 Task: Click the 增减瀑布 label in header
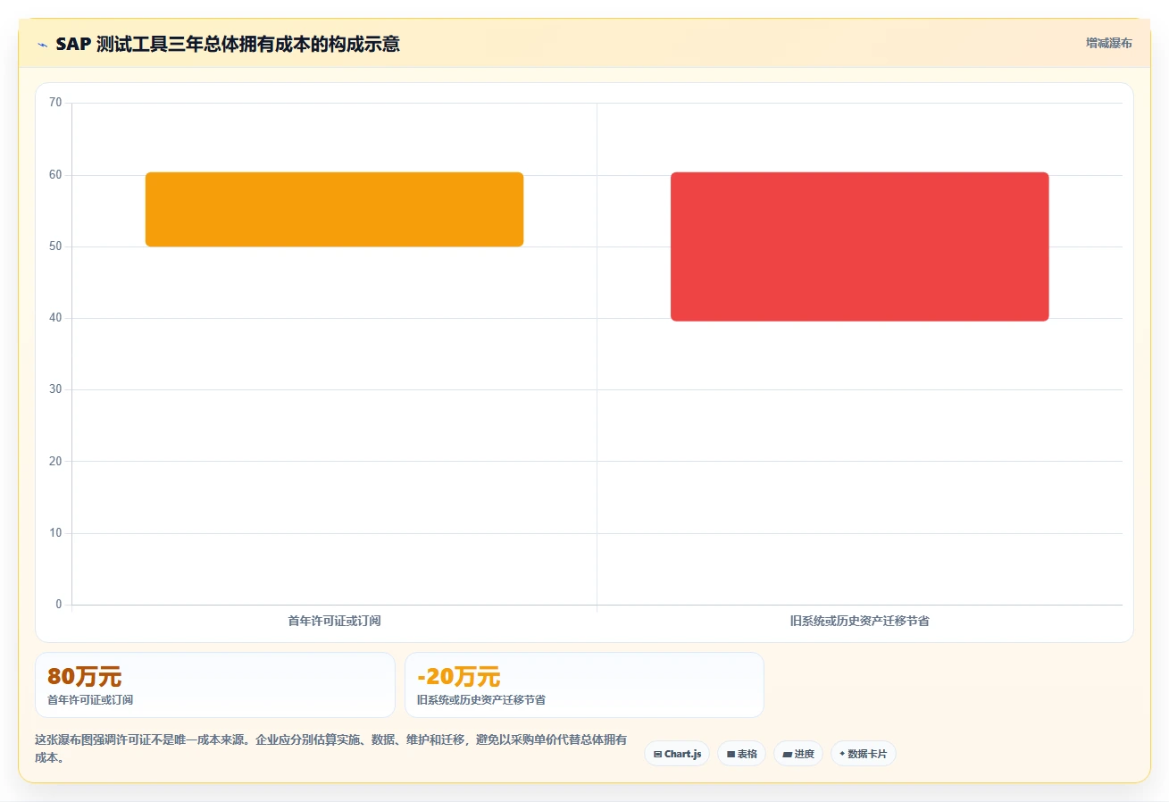pyautogui.click(x=1109, y=44)
